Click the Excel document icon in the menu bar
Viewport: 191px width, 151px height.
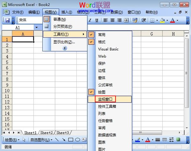tap(6, 12)
